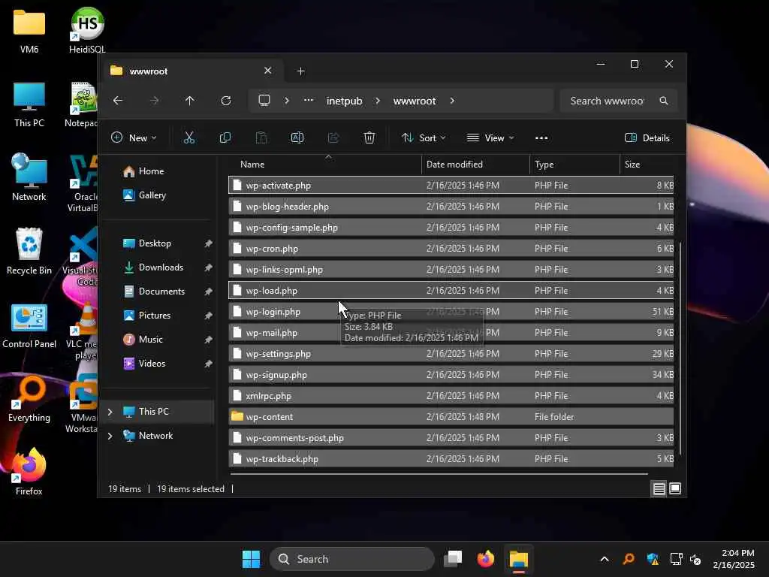Click the Rename icon in toolbar
The width and height of the screenshot is (769, 577).
click(297, 138)
